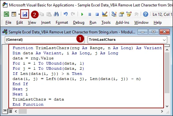Image resolution: width=173 pixels, height=116 pixels.
Task: Click the 'Ln 12, Col 1' position indicator
Action: click(x=162, y=14)
